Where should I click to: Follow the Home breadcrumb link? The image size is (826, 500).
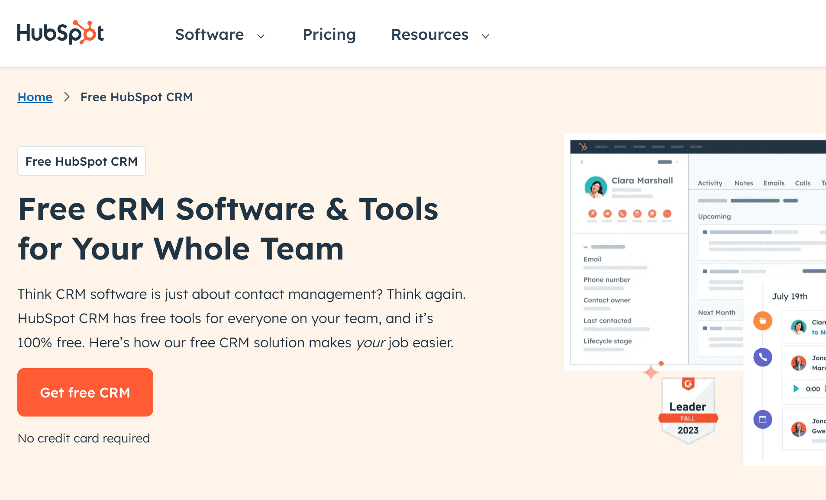coord(35,97)
